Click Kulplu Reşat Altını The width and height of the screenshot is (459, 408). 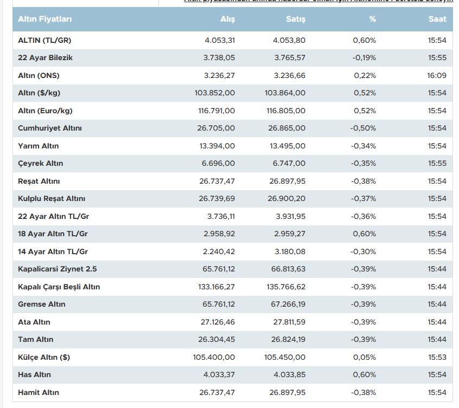(52, 198)
